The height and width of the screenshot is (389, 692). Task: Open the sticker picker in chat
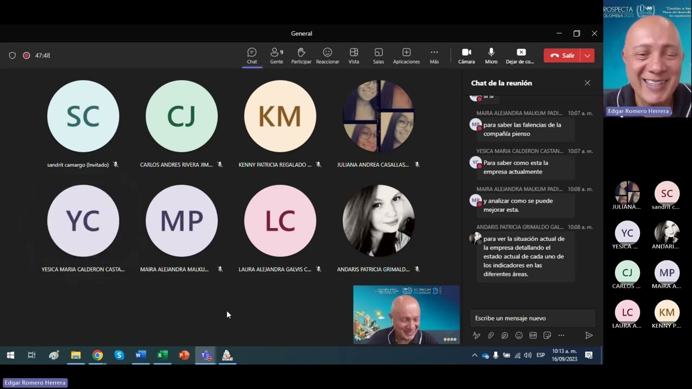[x=547, y=336]
